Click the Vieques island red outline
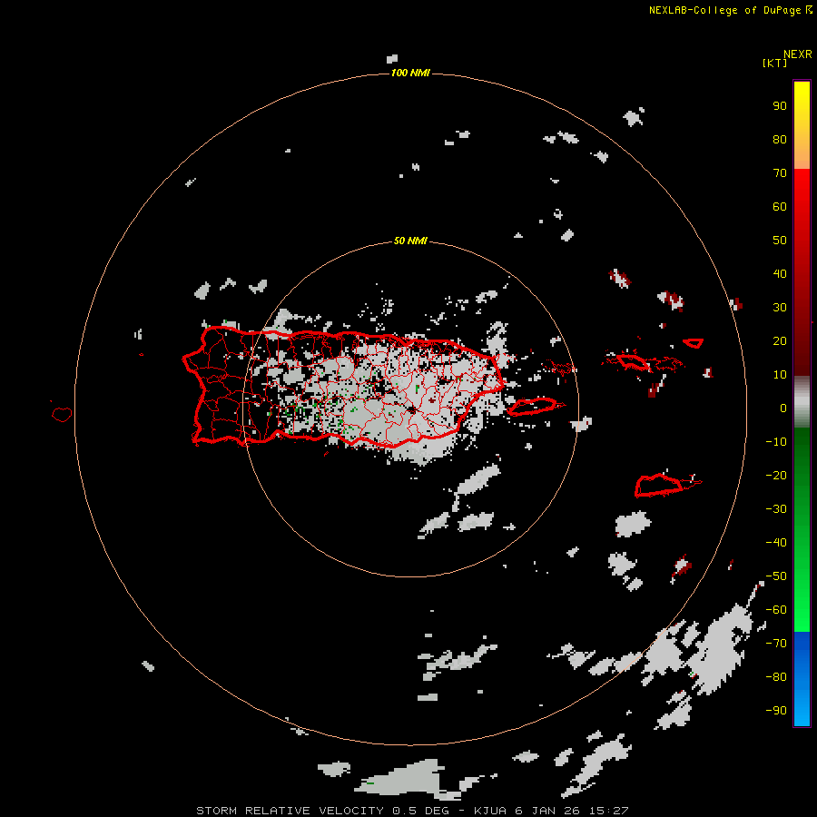817x817 pixels. pyautogui.click(x=535, y=407)
